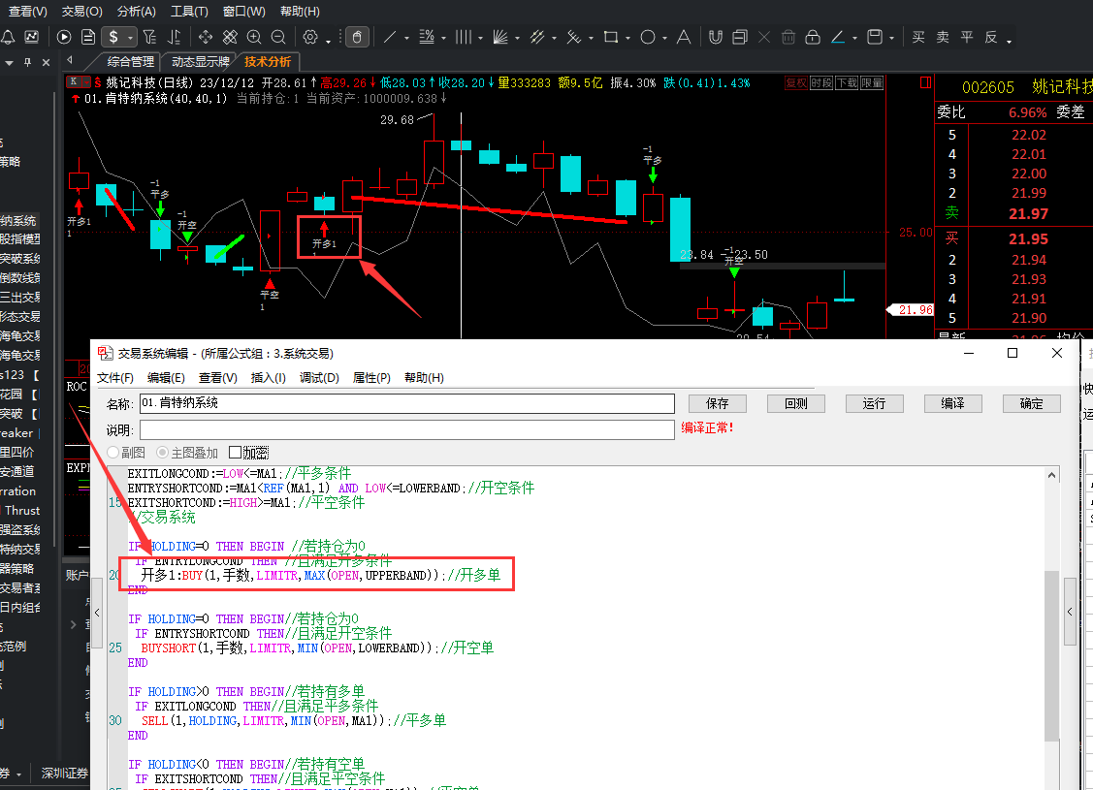Screen dimensions: 1093x790
Task: Select the circle drawing tool
Action: coord(648,37)
